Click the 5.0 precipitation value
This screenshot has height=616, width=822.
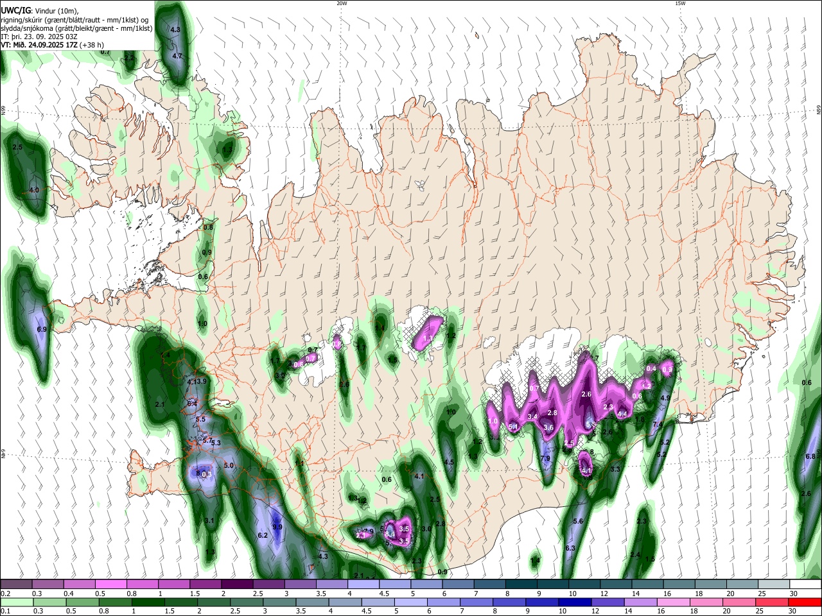click(228, 465)
